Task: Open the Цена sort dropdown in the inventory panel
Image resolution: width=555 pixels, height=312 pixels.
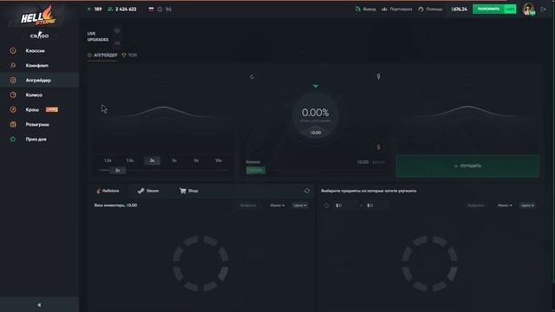Action: [x=300, y=205]
